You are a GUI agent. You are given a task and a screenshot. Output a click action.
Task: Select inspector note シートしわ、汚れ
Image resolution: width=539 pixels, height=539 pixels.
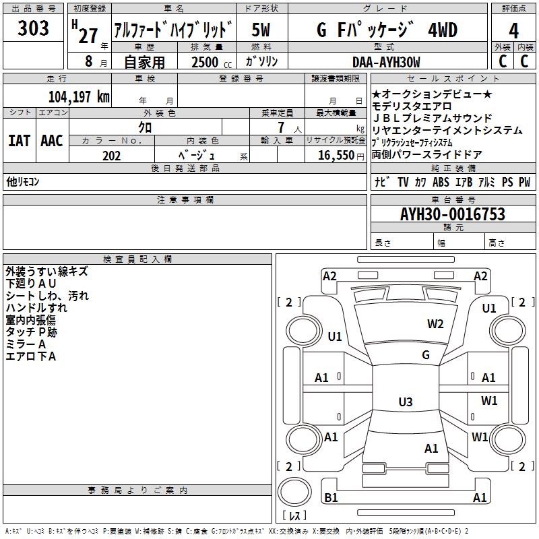[47, 296]
